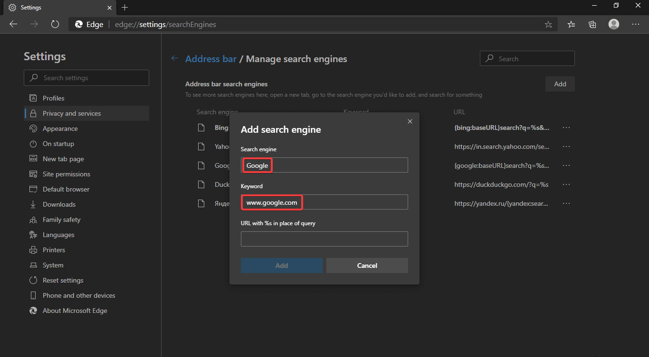Close the Add search engine dialog

(410, 121)
